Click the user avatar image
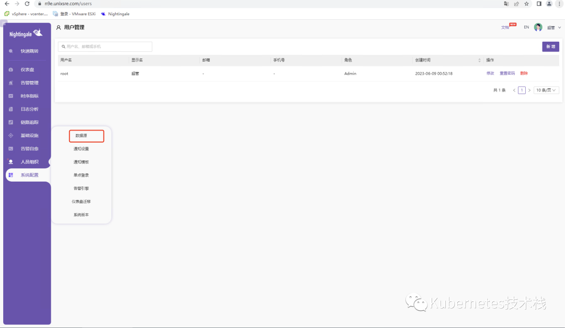This screenshot has height=328, width=565. tap(538, 27)
